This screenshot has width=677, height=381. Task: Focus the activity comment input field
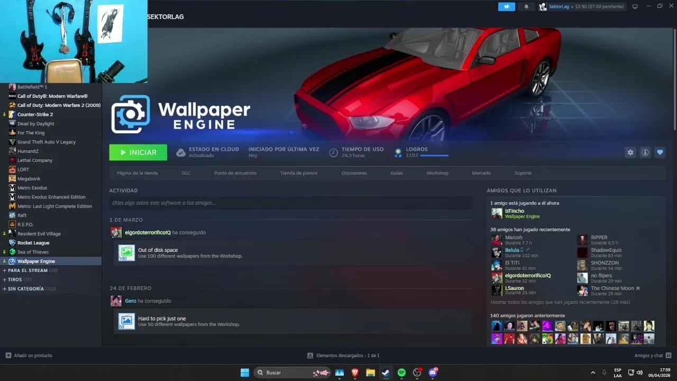tap(290, 203)
